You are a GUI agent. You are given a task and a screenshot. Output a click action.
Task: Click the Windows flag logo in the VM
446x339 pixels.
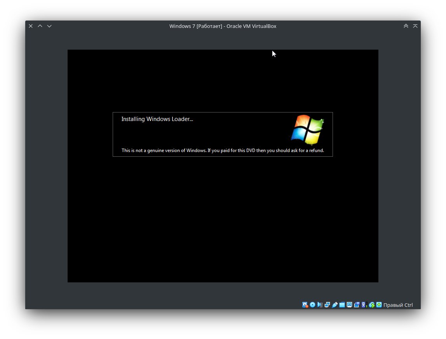[307, 130]
